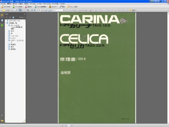Click the email envelope toolbar icon
The image size is (169, 127).
click(x=15, y=10)
